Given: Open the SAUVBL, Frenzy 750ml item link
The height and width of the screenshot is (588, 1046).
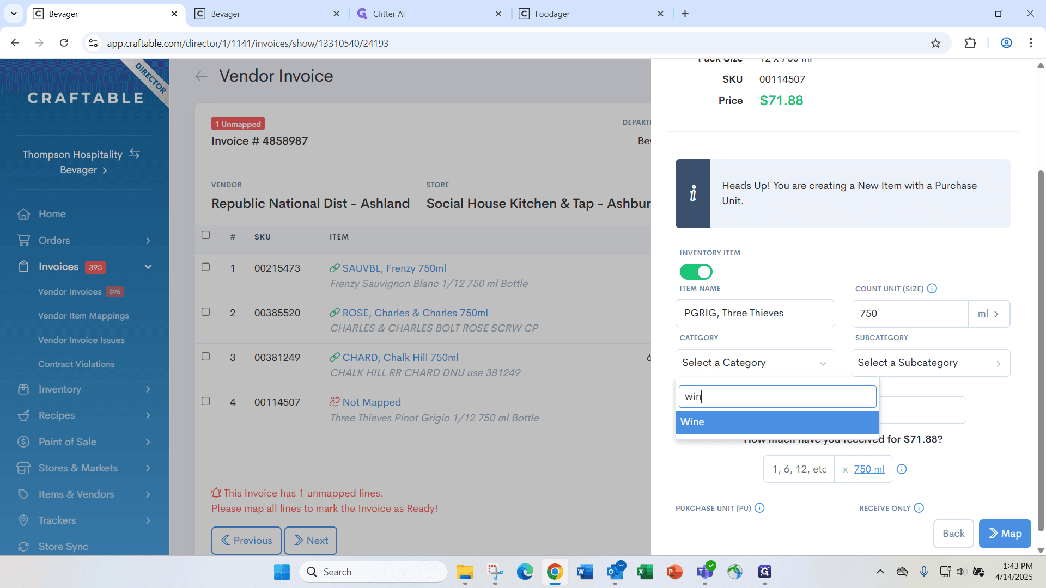Looking at the screenshot, I should [x=394, y=268].
